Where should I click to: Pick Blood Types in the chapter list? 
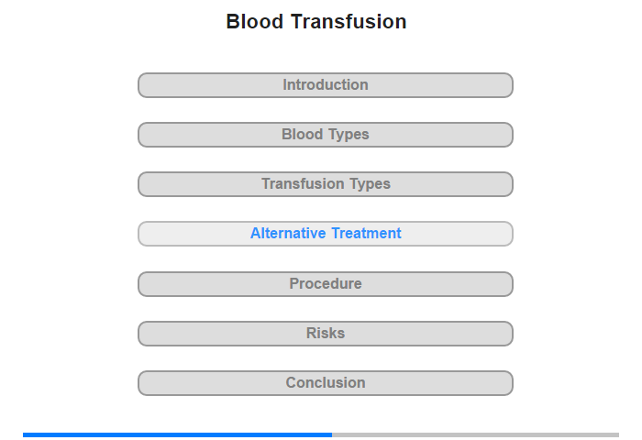pos(325,135)
